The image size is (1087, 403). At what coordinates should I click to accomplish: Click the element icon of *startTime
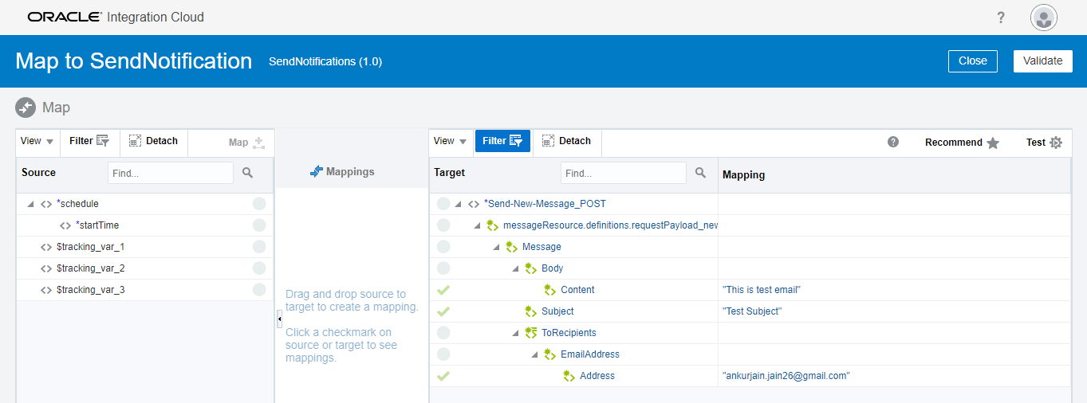65,225
